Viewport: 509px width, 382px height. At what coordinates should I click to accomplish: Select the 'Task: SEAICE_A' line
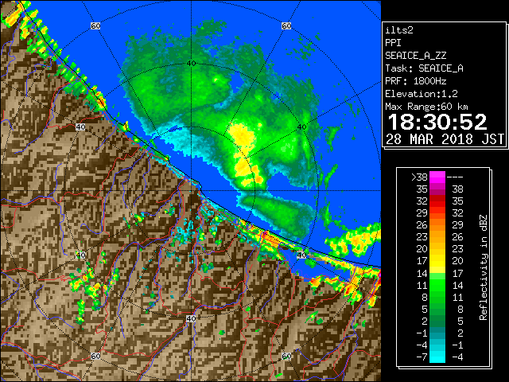tap(424, 68)
